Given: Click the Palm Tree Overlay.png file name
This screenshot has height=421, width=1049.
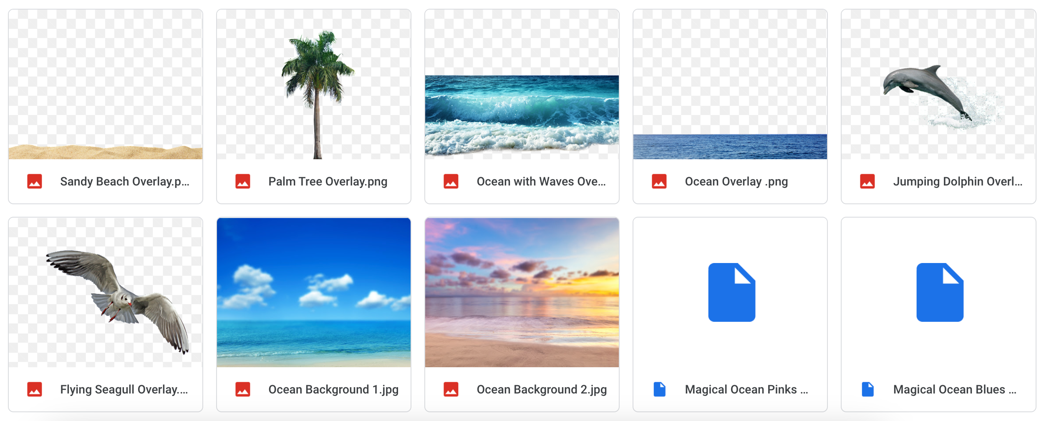Looking at the screenshot, I should pyautogui.click(x=328, y=181).
